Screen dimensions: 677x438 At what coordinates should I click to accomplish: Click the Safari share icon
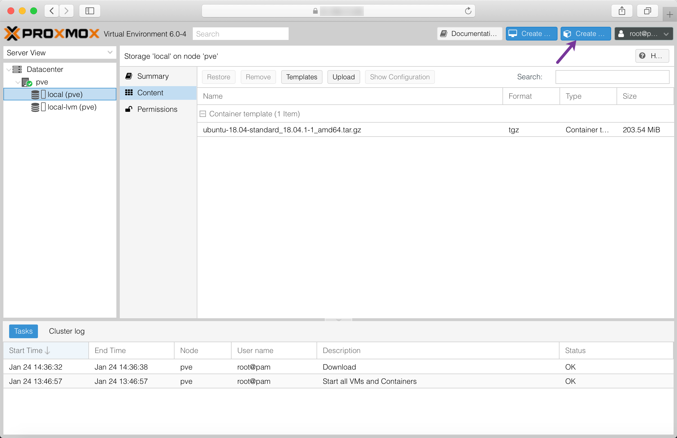(622, 11)
